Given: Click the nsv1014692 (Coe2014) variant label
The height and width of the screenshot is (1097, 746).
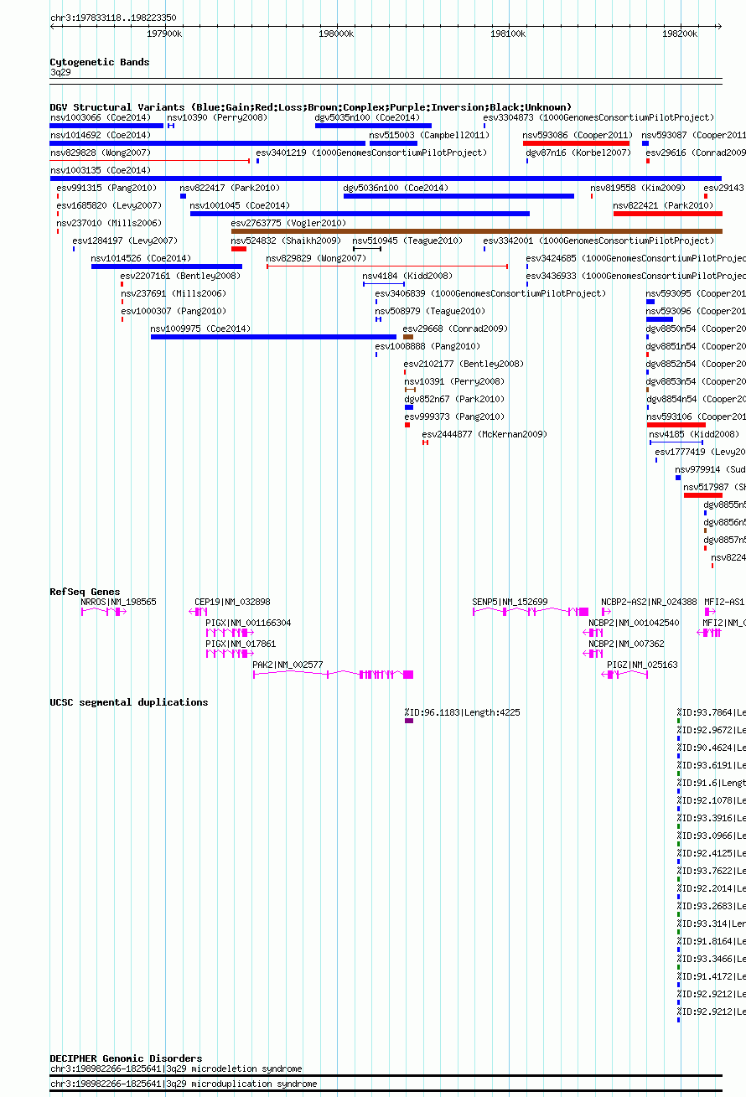Looking at the screenshot, I should (101, 135).
